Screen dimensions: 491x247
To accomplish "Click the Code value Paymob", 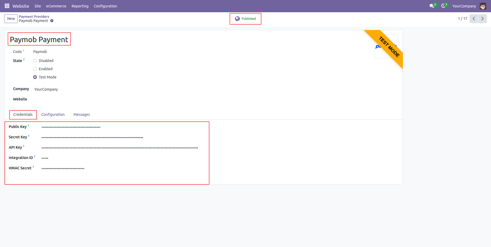I will click(x=40, y=52).
